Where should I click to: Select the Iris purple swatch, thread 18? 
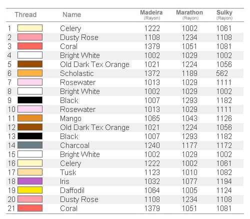click(x=30, y=181)
